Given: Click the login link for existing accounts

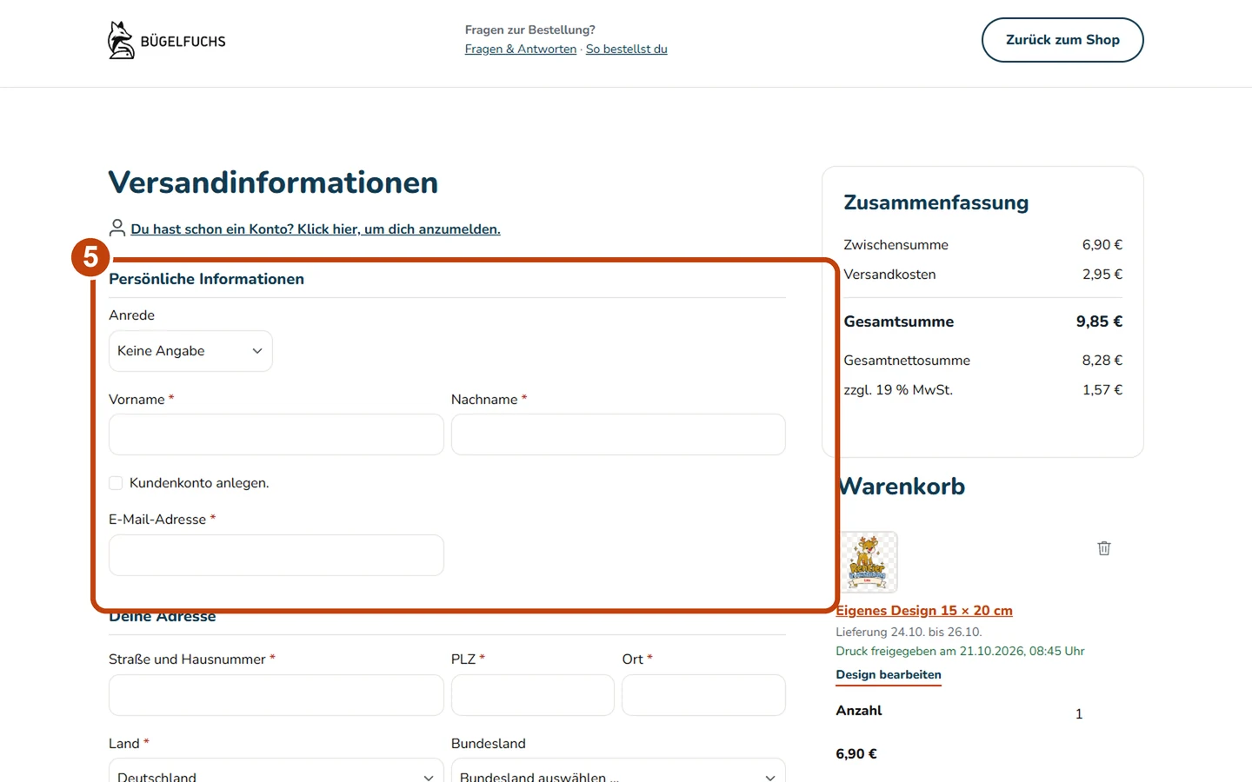Looking at the screenshot, I should (x=316, y=229).
